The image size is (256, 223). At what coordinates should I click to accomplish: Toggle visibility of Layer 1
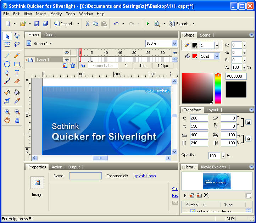(67, 60)
